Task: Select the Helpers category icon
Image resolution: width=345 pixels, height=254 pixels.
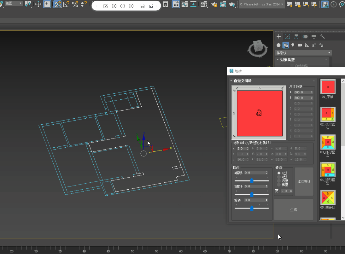Action: point(307,45)
